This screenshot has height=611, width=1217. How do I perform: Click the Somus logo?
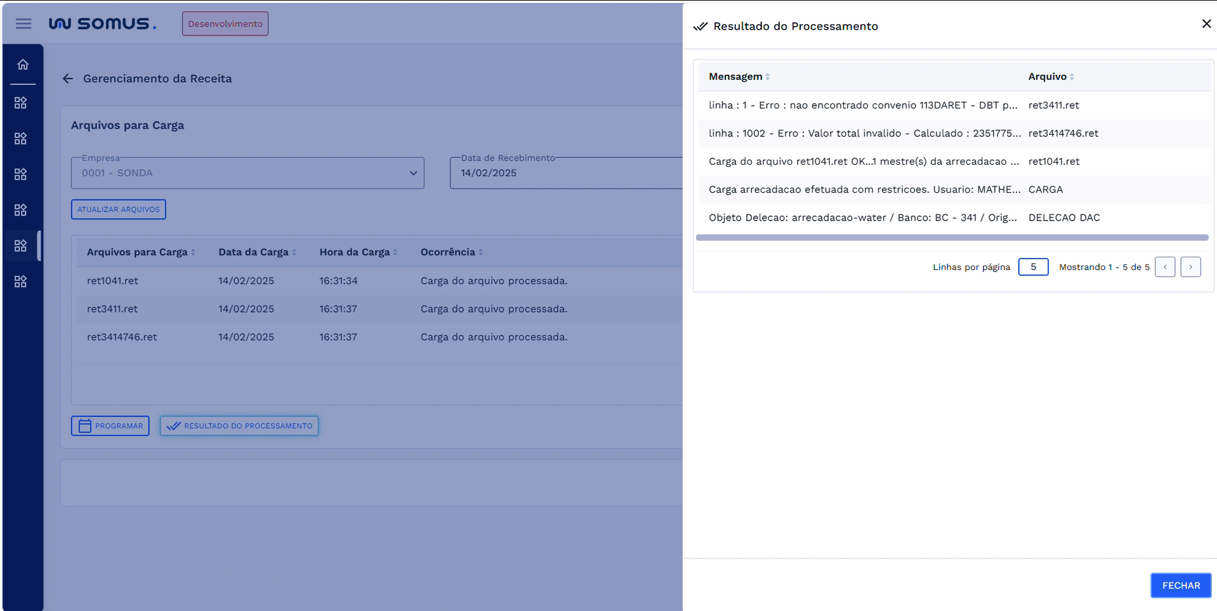[x=102, y=23]
